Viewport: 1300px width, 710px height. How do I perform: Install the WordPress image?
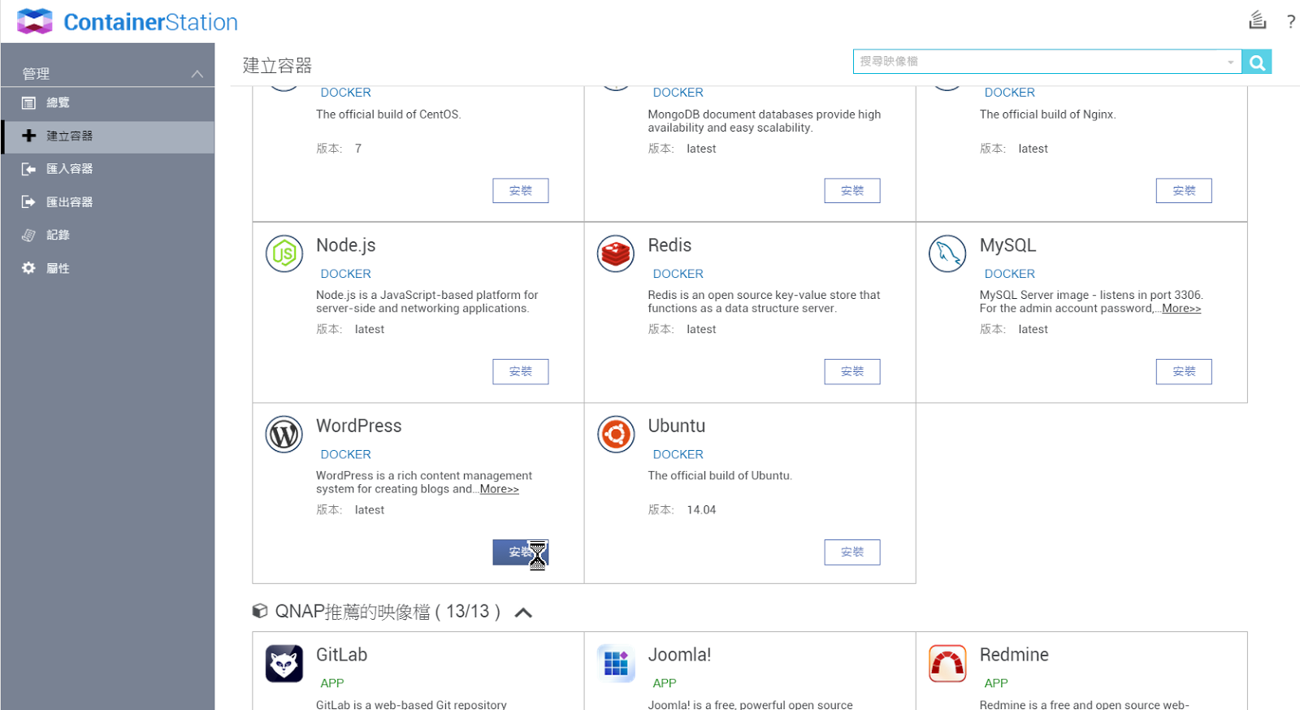pyautogui.click(x=521, y=552)
